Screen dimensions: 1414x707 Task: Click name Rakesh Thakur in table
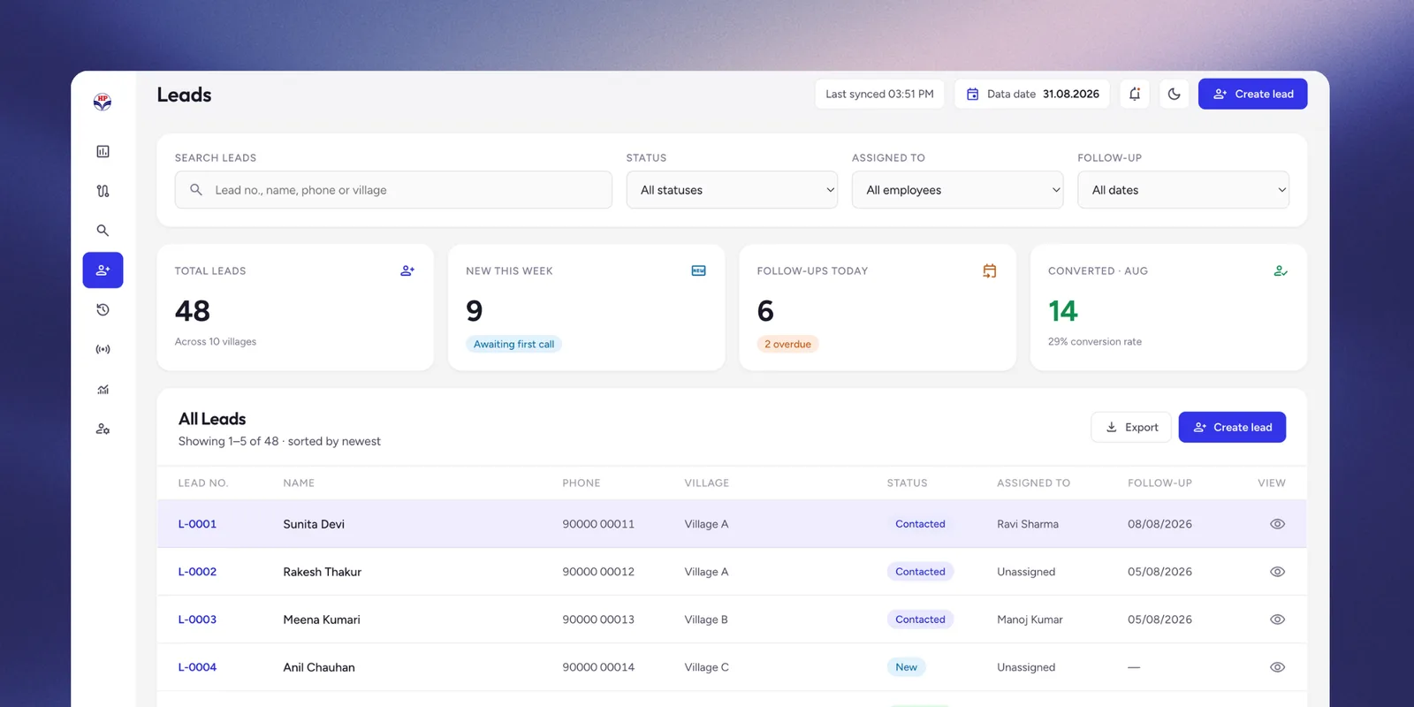point(323,572)
